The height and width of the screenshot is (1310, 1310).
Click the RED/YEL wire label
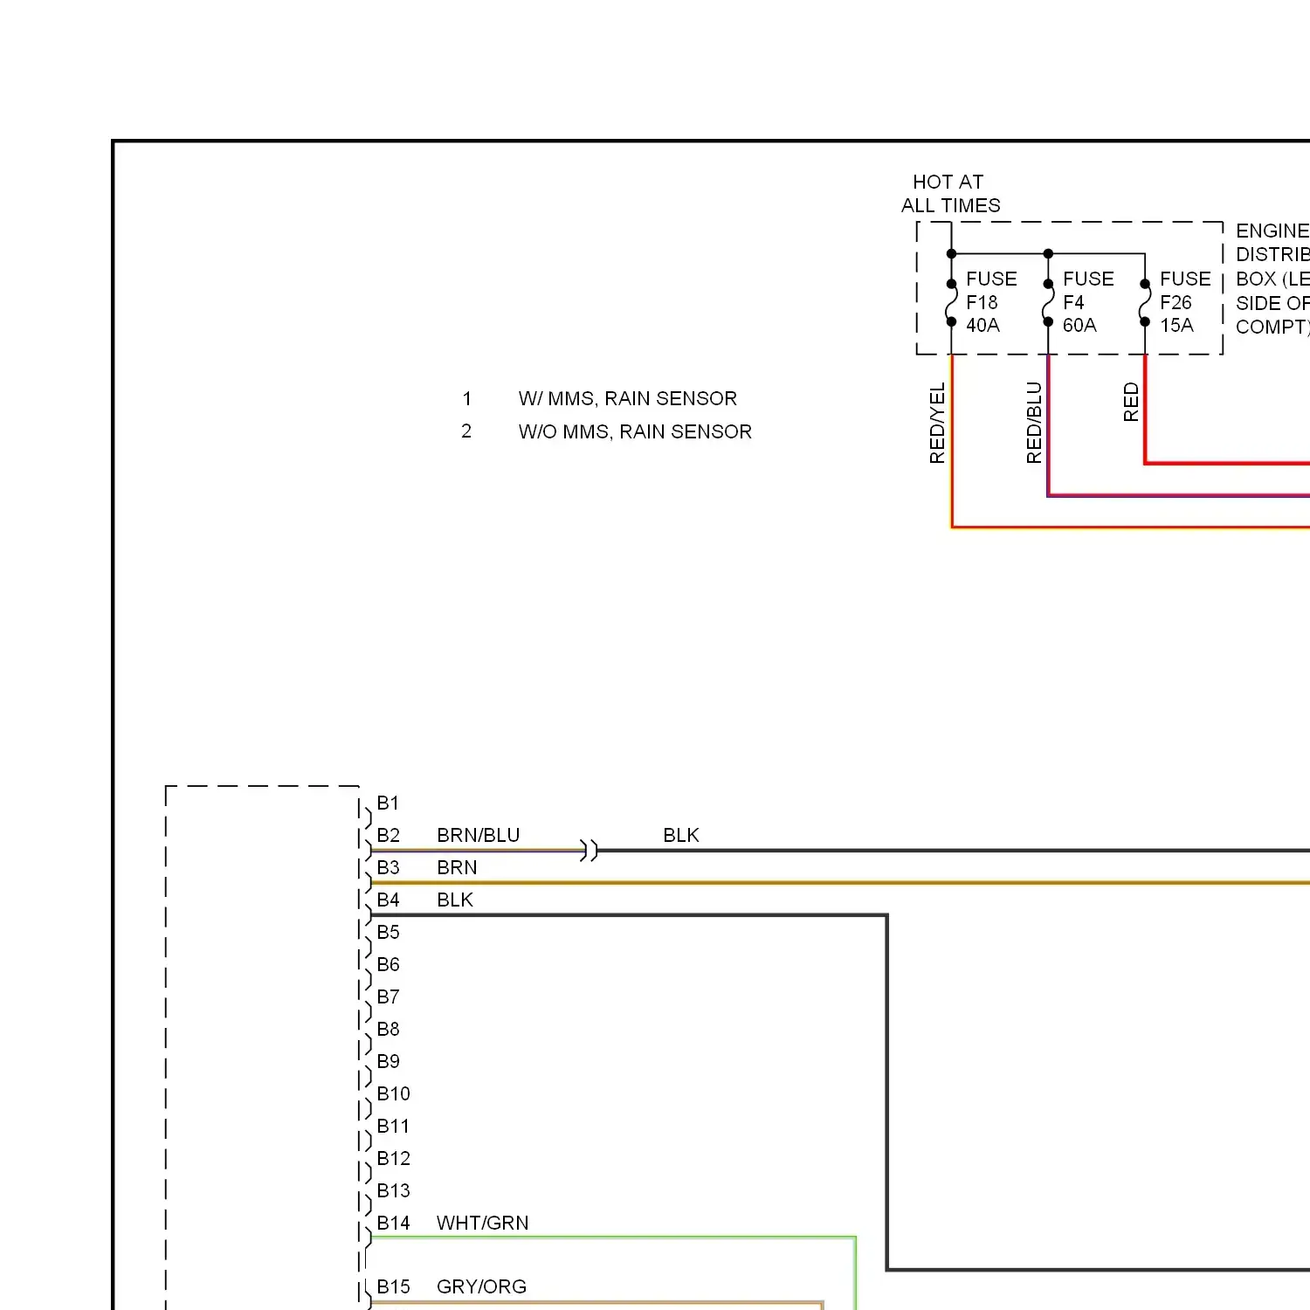937,423
